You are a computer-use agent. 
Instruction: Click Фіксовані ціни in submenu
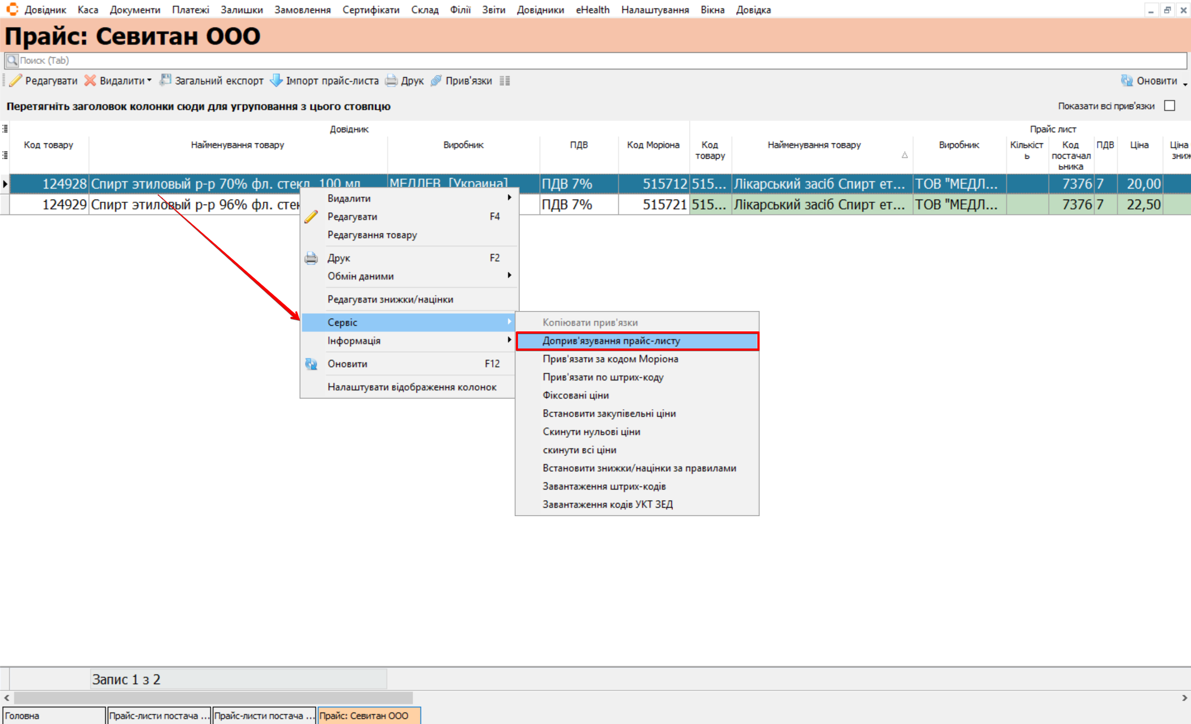[x=575, y=395]
